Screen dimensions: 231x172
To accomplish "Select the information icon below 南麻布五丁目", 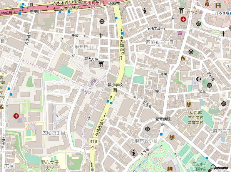I will (133, 153).
